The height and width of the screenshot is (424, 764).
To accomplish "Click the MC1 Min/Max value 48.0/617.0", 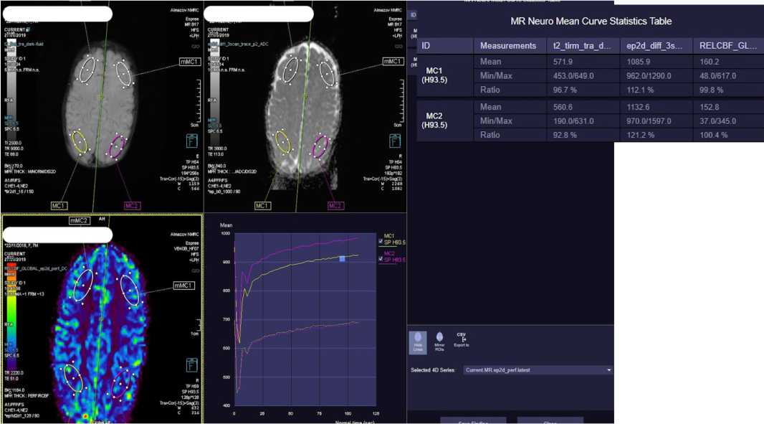I will coord(717,76).
